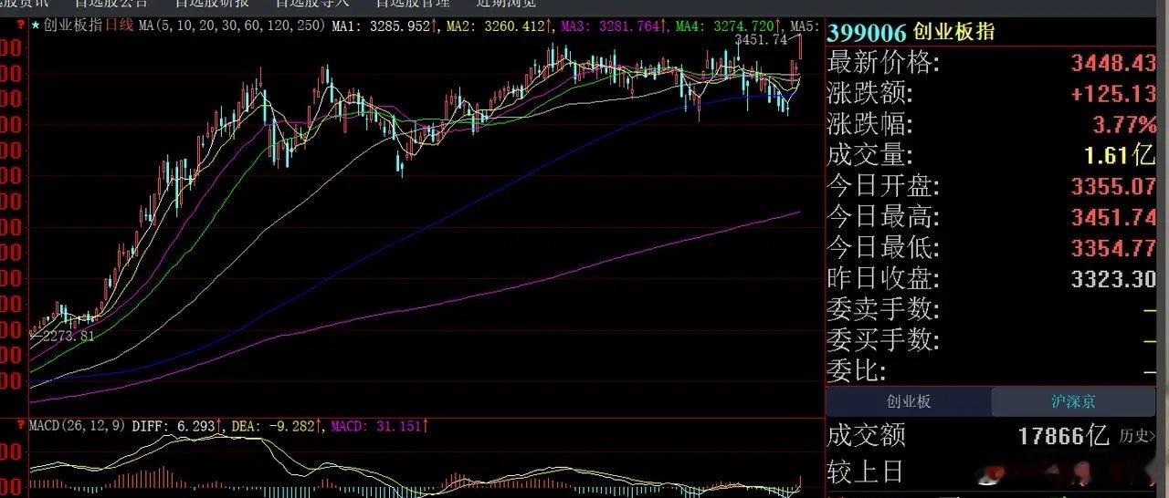Click the 成交额 value 17866亿
The height and width of the screenshot is (498, 1169).
1064,436
